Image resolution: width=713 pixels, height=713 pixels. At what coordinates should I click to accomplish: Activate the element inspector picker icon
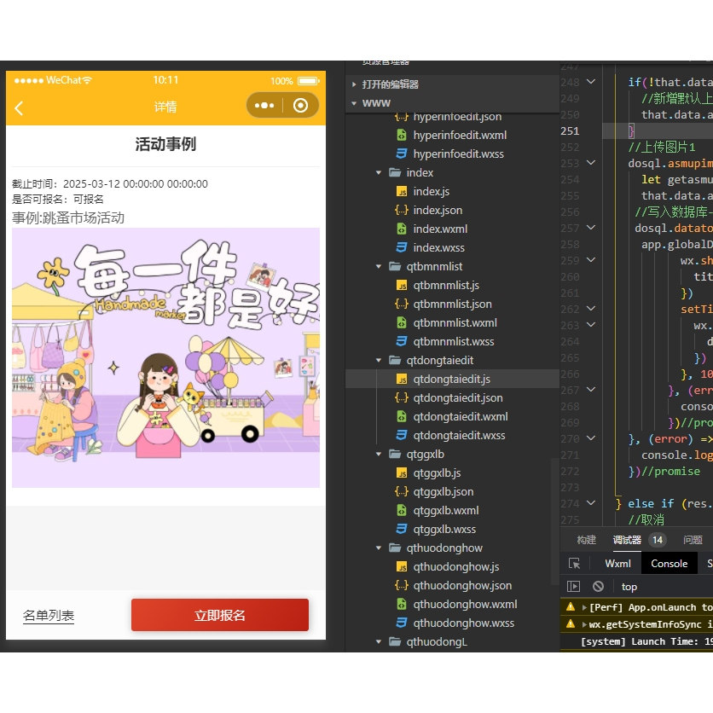[574, 564]
